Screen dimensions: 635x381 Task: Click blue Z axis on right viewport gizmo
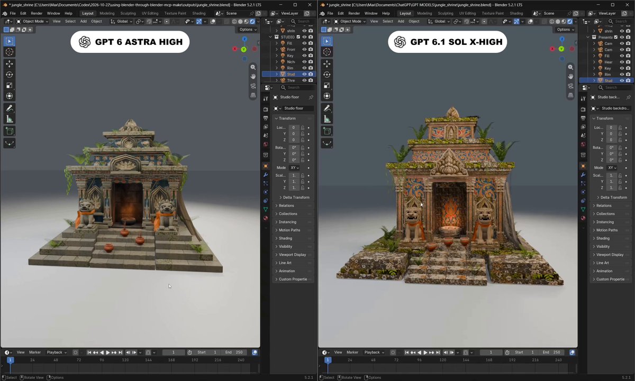[561, 39]
